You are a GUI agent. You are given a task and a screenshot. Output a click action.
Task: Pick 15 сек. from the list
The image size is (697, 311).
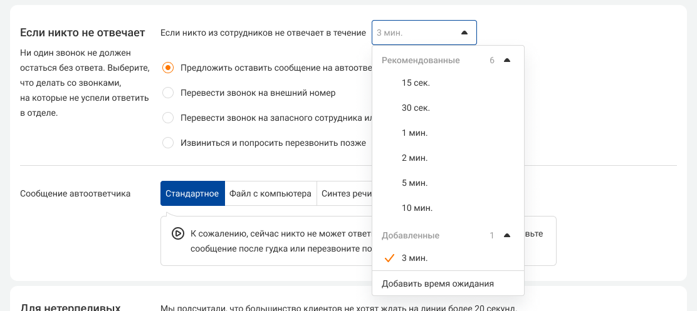click(416, 83)
